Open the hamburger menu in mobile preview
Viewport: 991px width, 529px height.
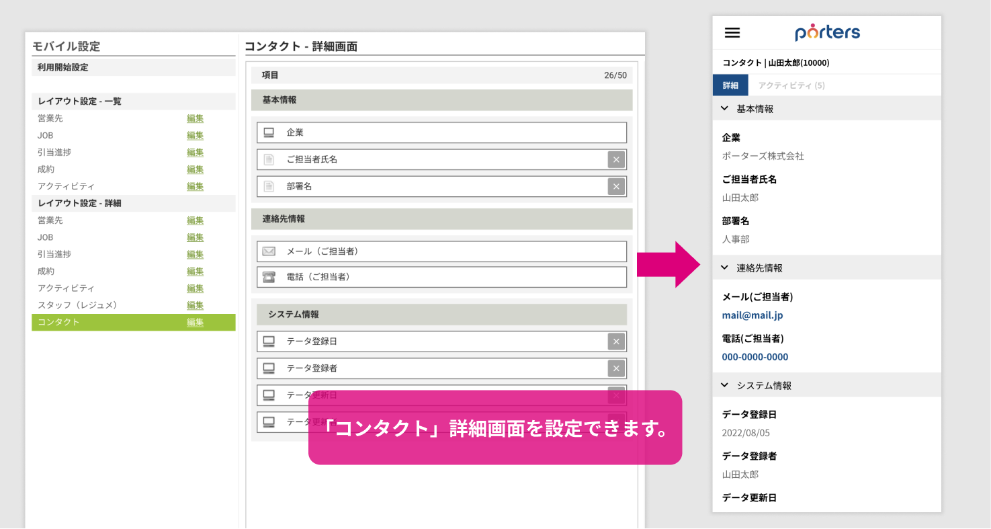click(732, 33)
